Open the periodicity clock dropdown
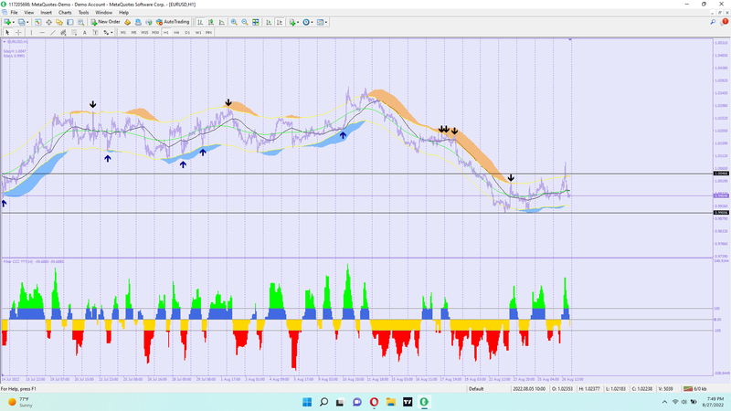Viewport: 731px width, 411px height. [310, 21]
